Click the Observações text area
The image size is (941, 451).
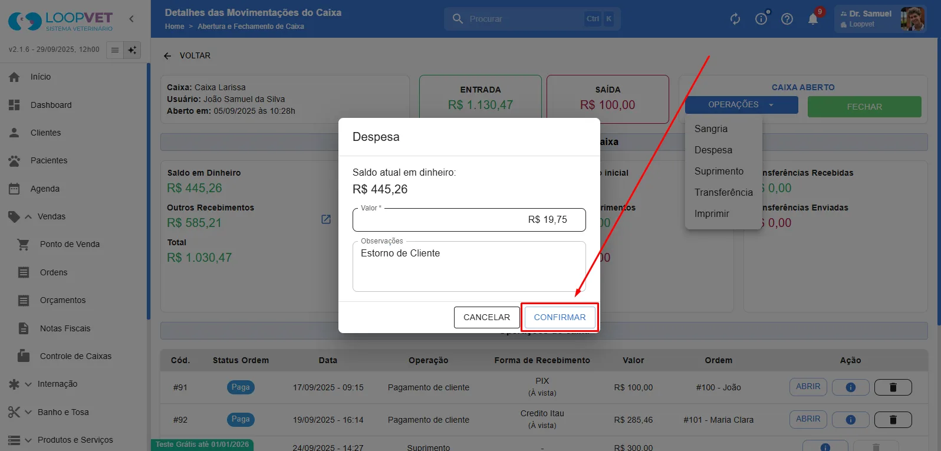click(x=469, y=266)
